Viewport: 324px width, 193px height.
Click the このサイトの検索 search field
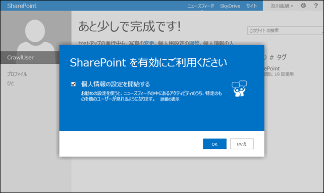pos(285,31)
